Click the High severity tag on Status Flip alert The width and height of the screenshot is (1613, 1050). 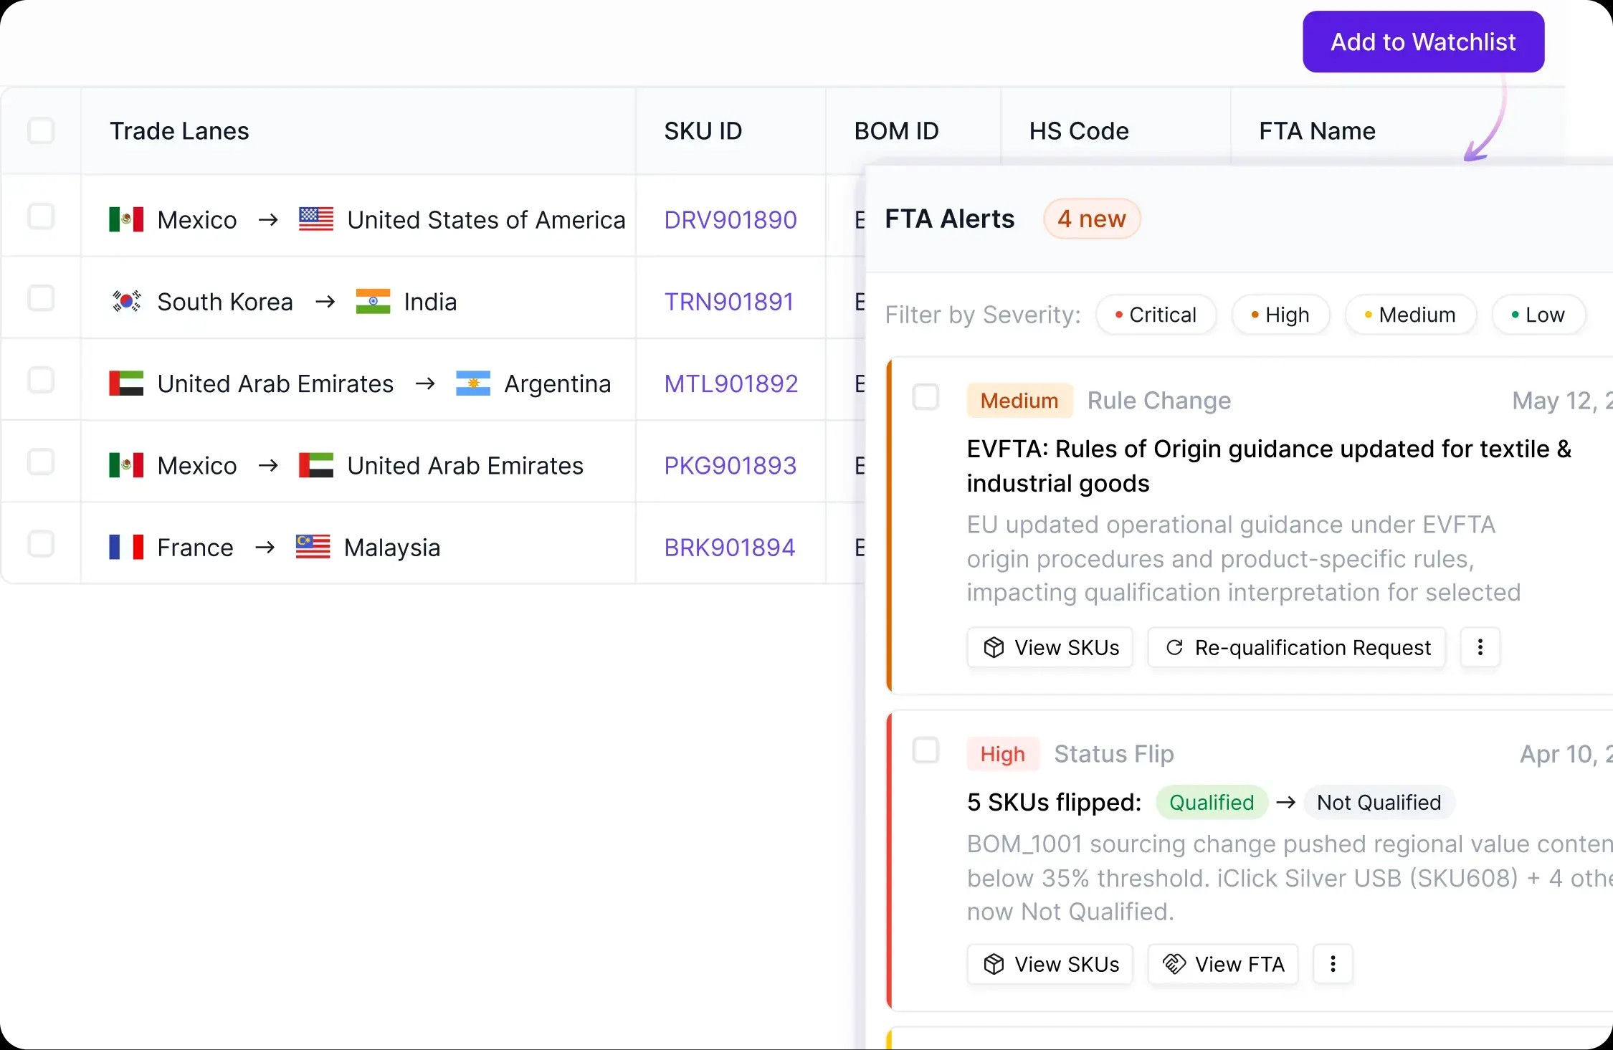click(x=1002, y=754)
